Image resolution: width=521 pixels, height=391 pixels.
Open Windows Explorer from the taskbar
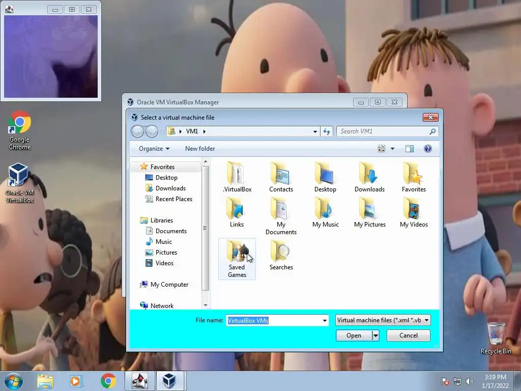45,381
